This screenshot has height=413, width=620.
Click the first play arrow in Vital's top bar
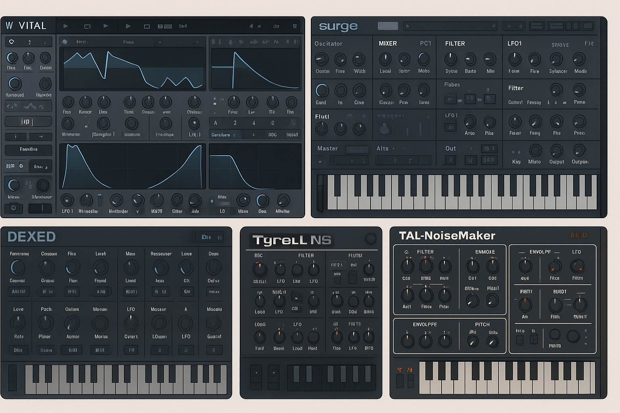click(x=65, y=26)
